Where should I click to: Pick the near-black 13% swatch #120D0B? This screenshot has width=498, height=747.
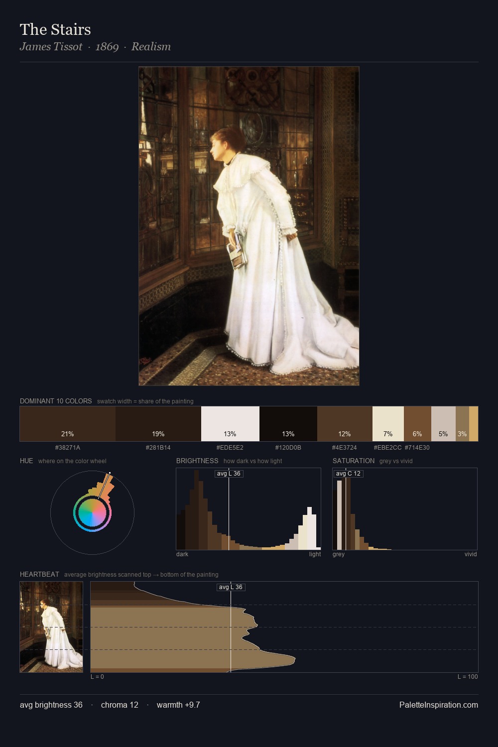(x=288, y=424)
